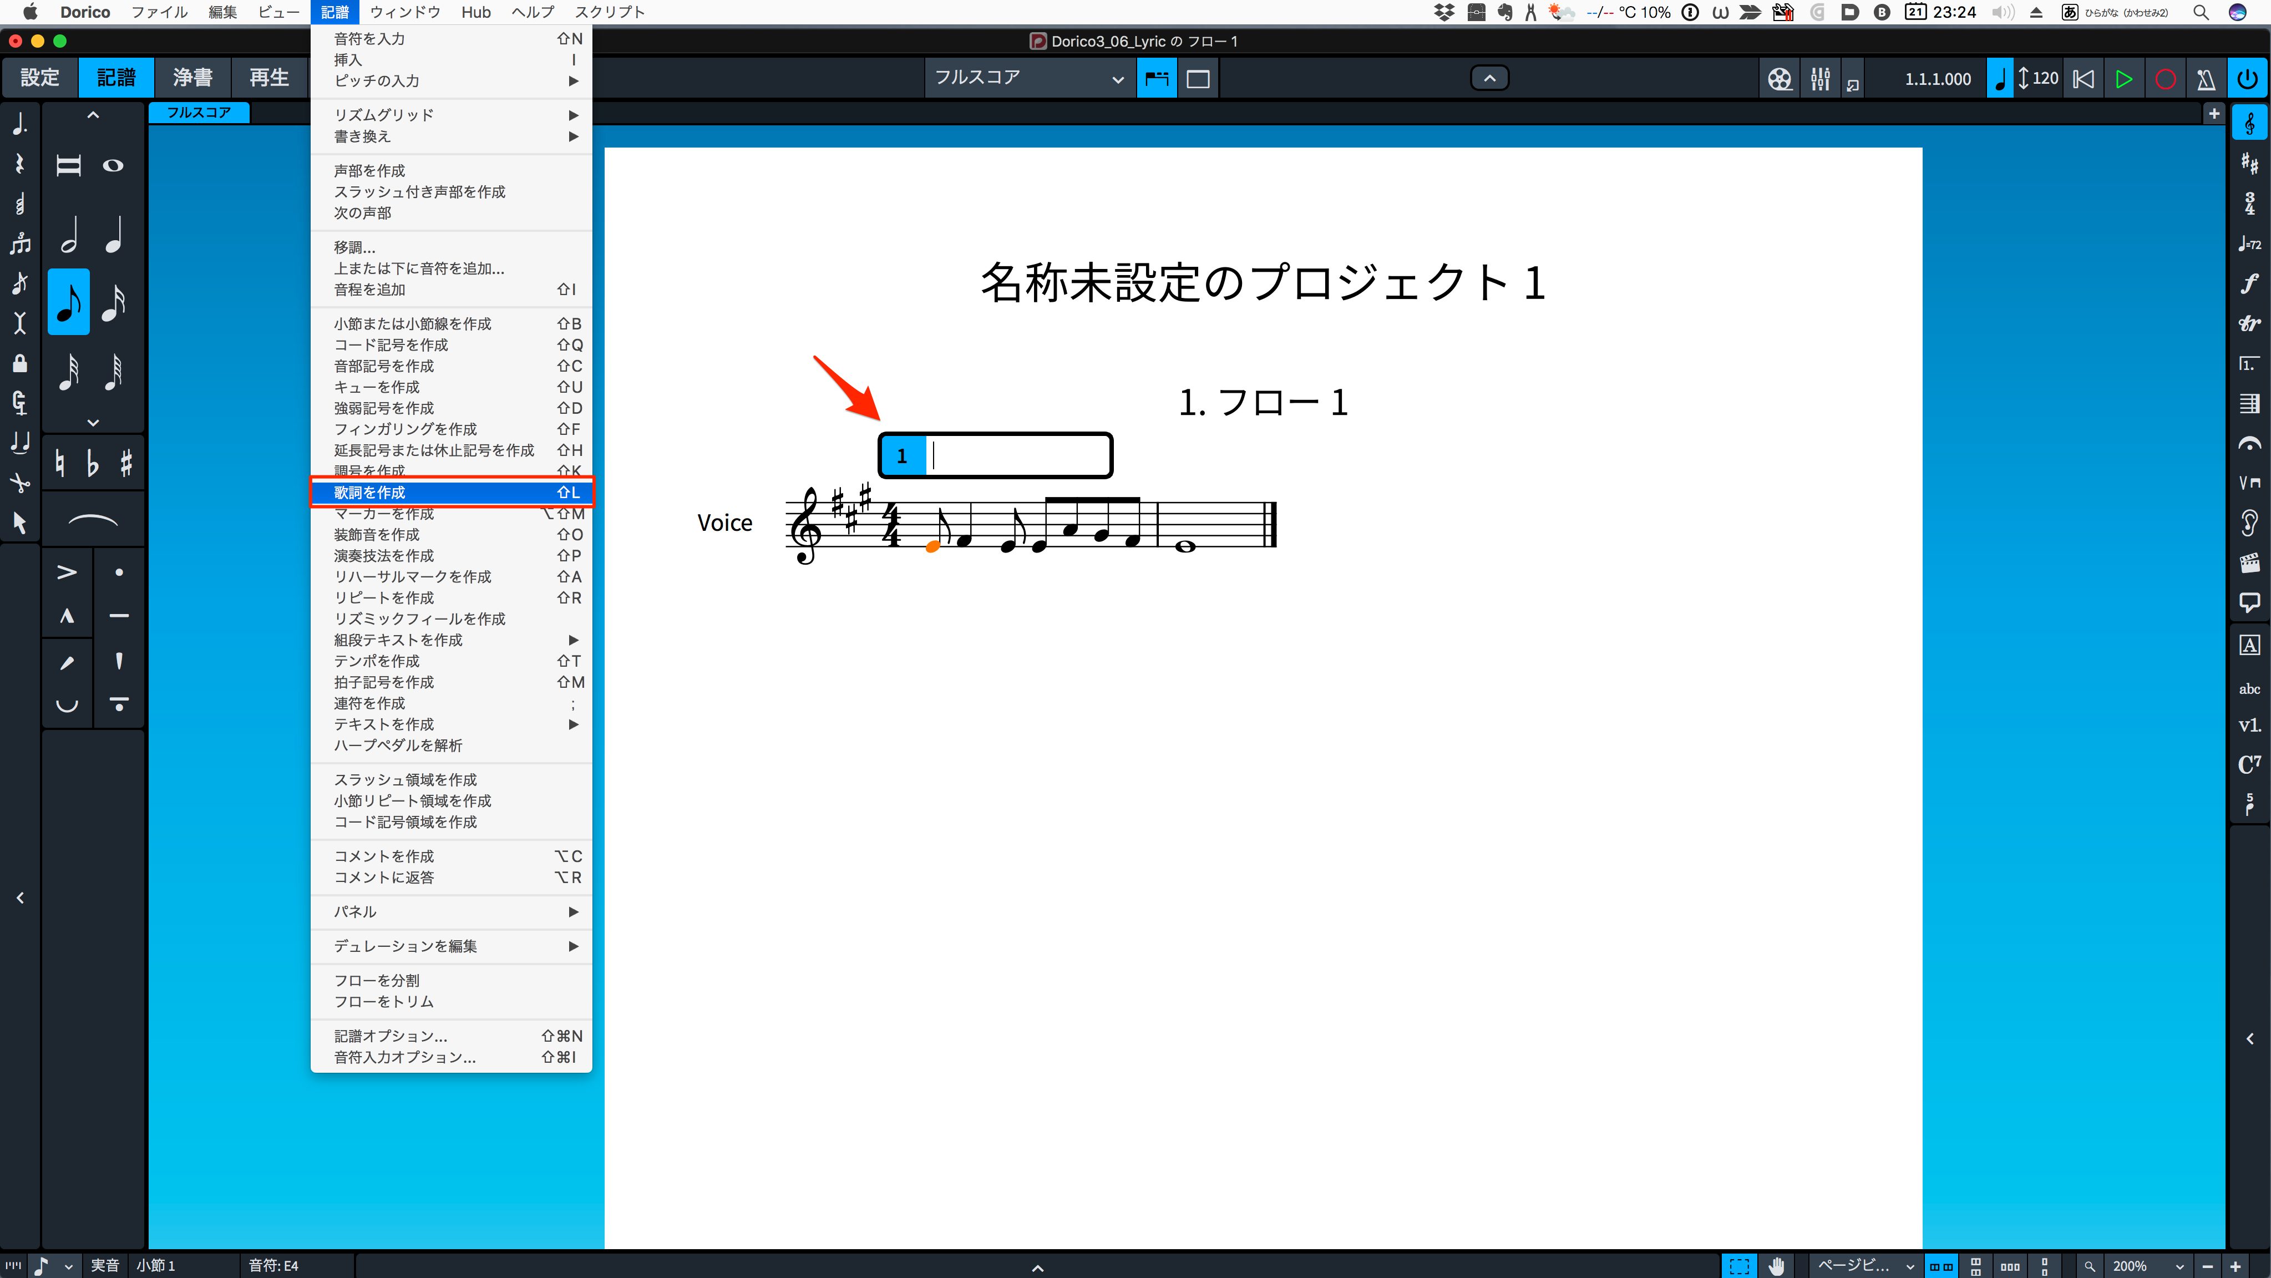Choose 歌詞を作成 menu item
The height and width of the screenshot is (1278, 2271).
[452, 493]
